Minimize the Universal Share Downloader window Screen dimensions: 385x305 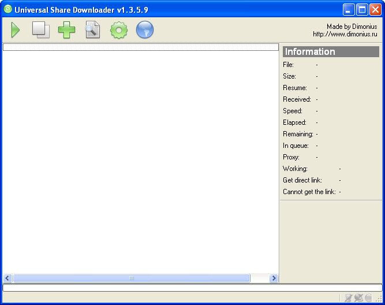349,10
